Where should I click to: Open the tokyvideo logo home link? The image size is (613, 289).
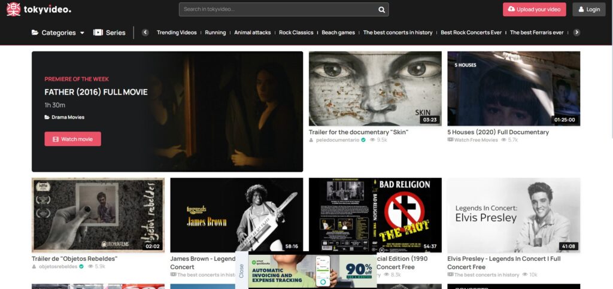click(39, 10)
